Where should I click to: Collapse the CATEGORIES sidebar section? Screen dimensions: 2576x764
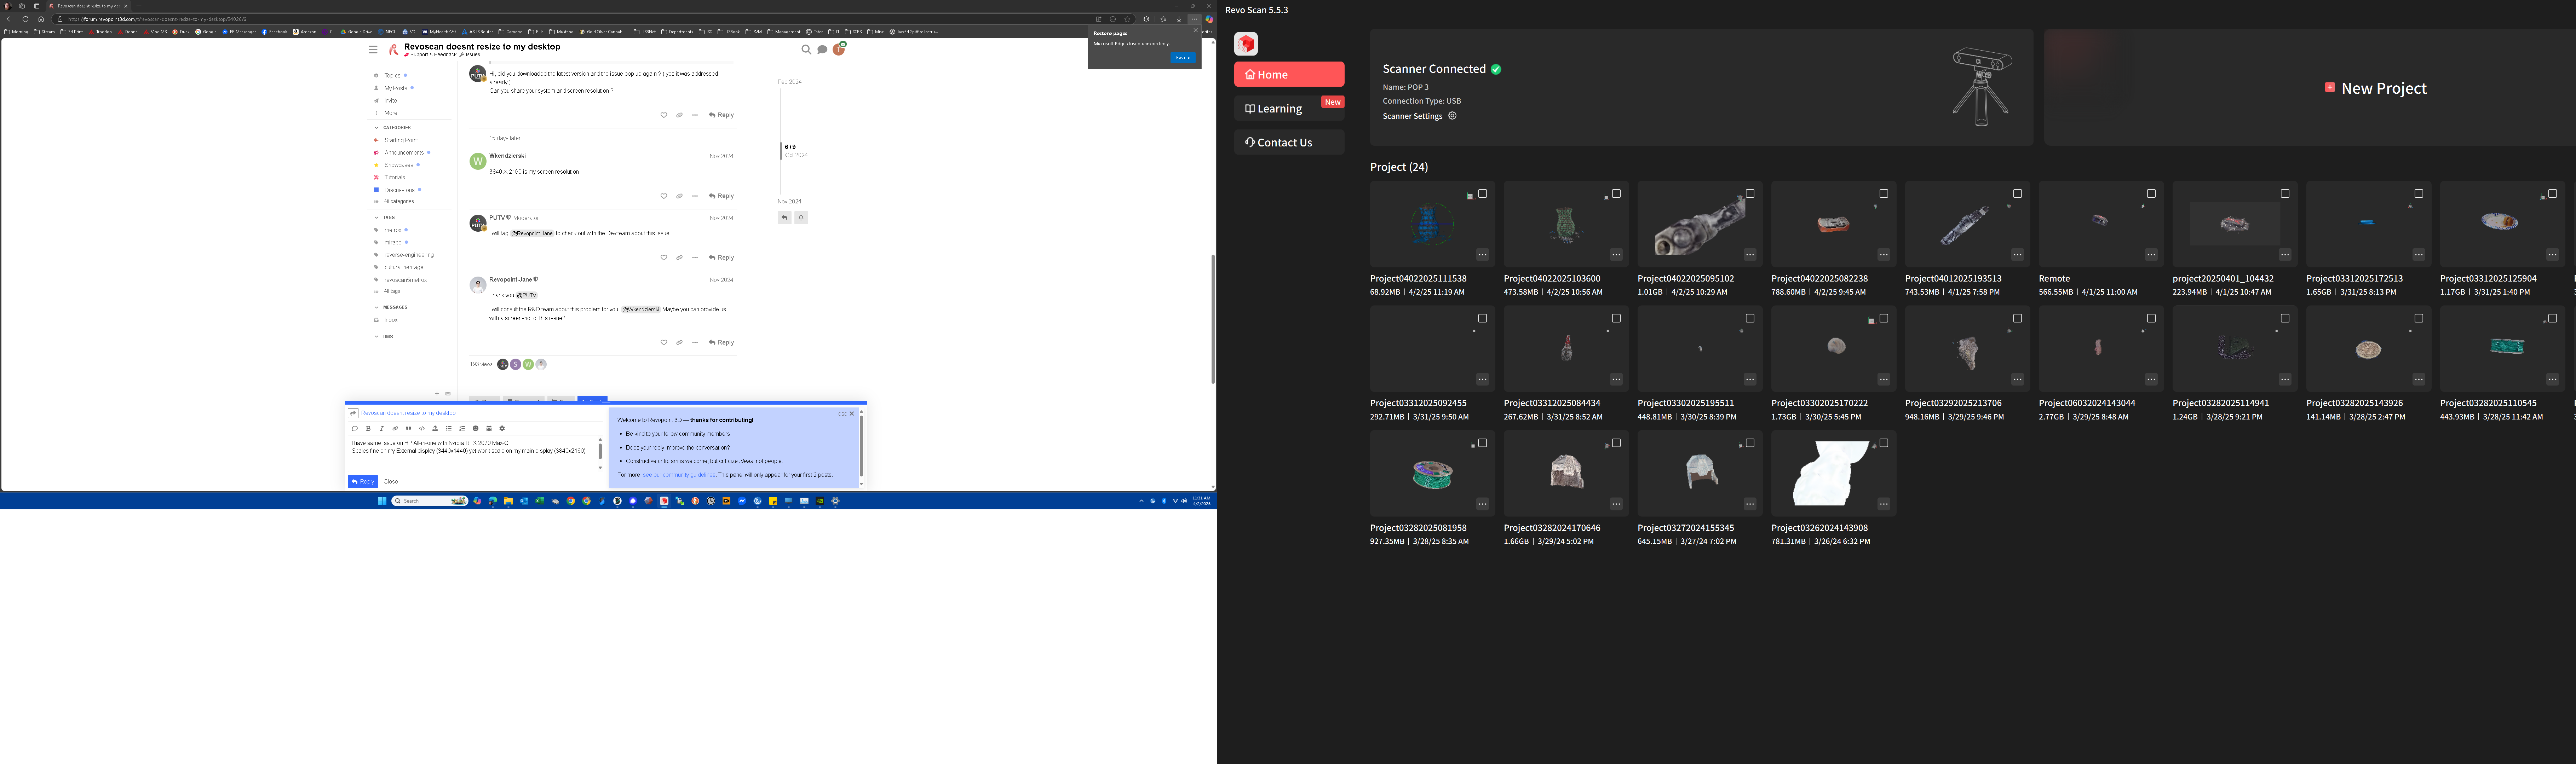(393, 128)
